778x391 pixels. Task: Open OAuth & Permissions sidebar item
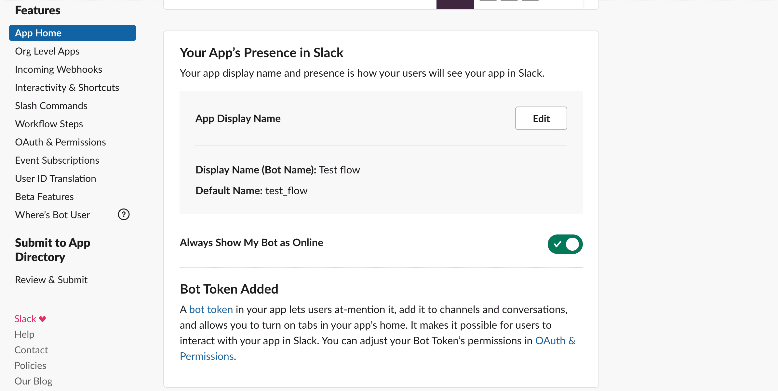60,142
